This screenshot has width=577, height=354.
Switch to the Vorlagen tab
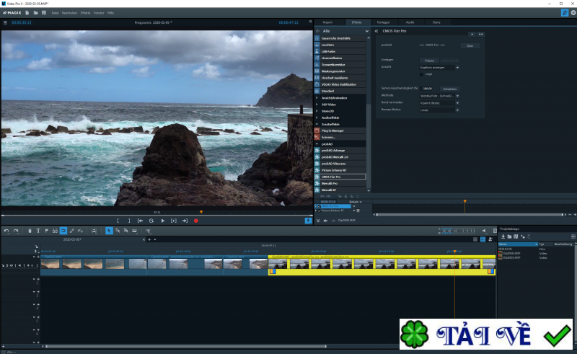pyautogui.click(x=383, y=22)
